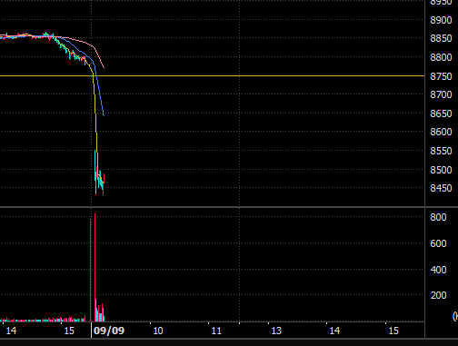Select the 8800 price axis label
Viewport: 458px width, 346px height.
(441, 57)
